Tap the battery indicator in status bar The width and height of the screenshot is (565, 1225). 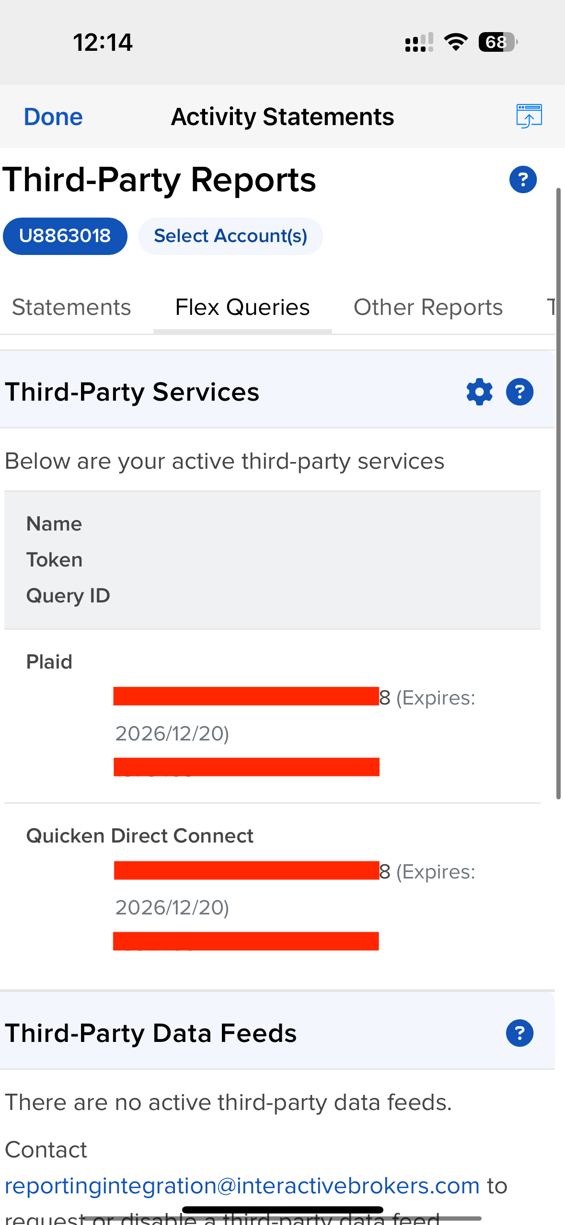pyautogui.click(x=497, y=42)
